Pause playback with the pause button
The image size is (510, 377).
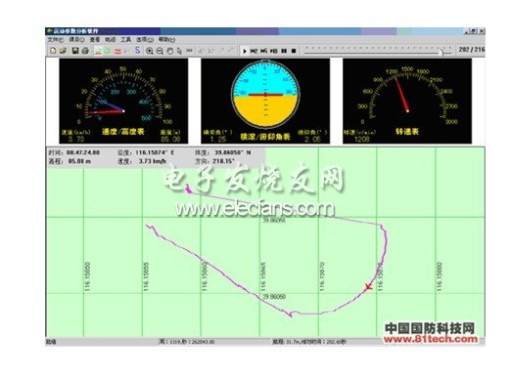284,51
